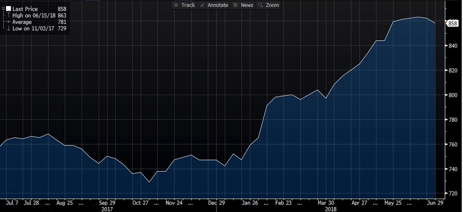This screenshot has height=212, width=463.
Task: Activate the Track crosshair tool
Action: pos(184,5)
